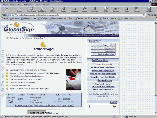This screenshot has width=157, height=118.
Task: Follow the GlobalSign breadcrumb link
Action: pos(14,38)
